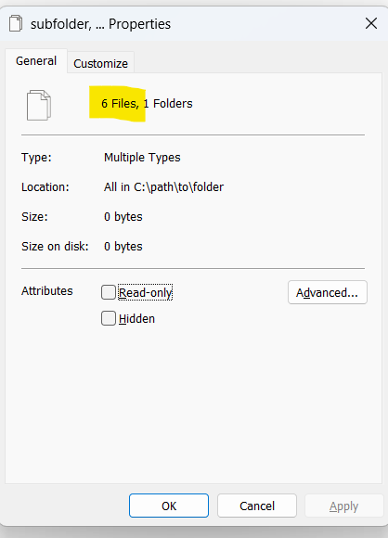Click the Read-only label text
The width and height of the screenshot is (388, 538).
145,293
